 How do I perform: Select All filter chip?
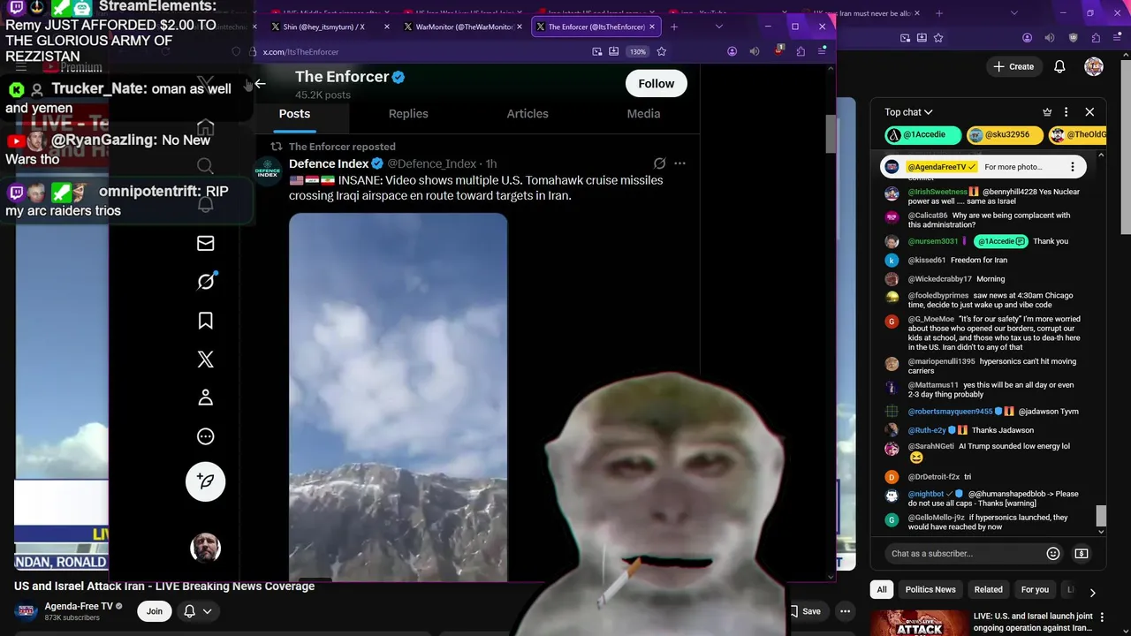882,590
